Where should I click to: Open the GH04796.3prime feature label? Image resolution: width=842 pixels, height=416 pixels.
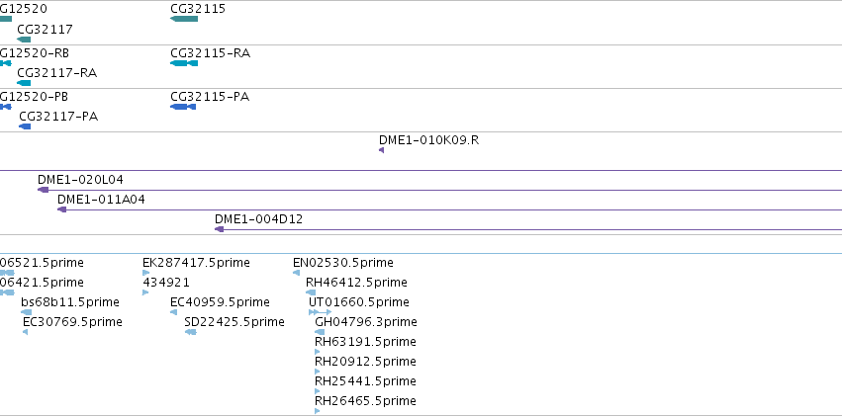coord(366,322)
